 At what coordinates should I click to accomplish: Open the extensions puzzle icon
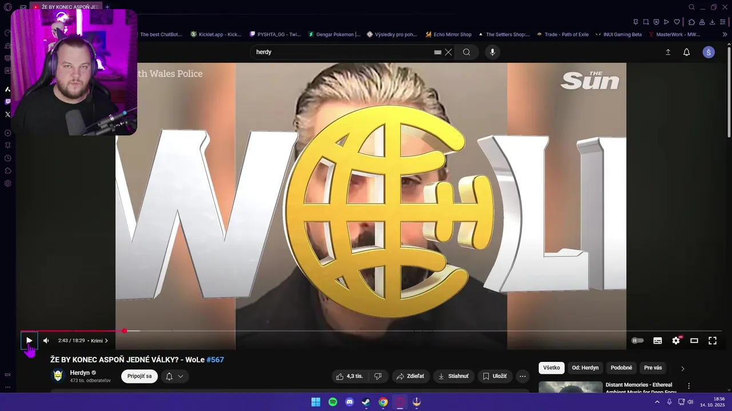691,22
